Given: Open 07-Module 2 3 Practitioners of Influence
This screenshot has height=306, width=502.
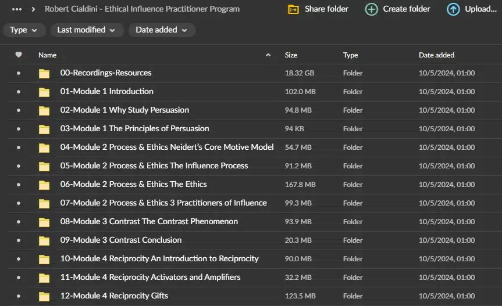Looking at the screenshot, I should (163, 203).
